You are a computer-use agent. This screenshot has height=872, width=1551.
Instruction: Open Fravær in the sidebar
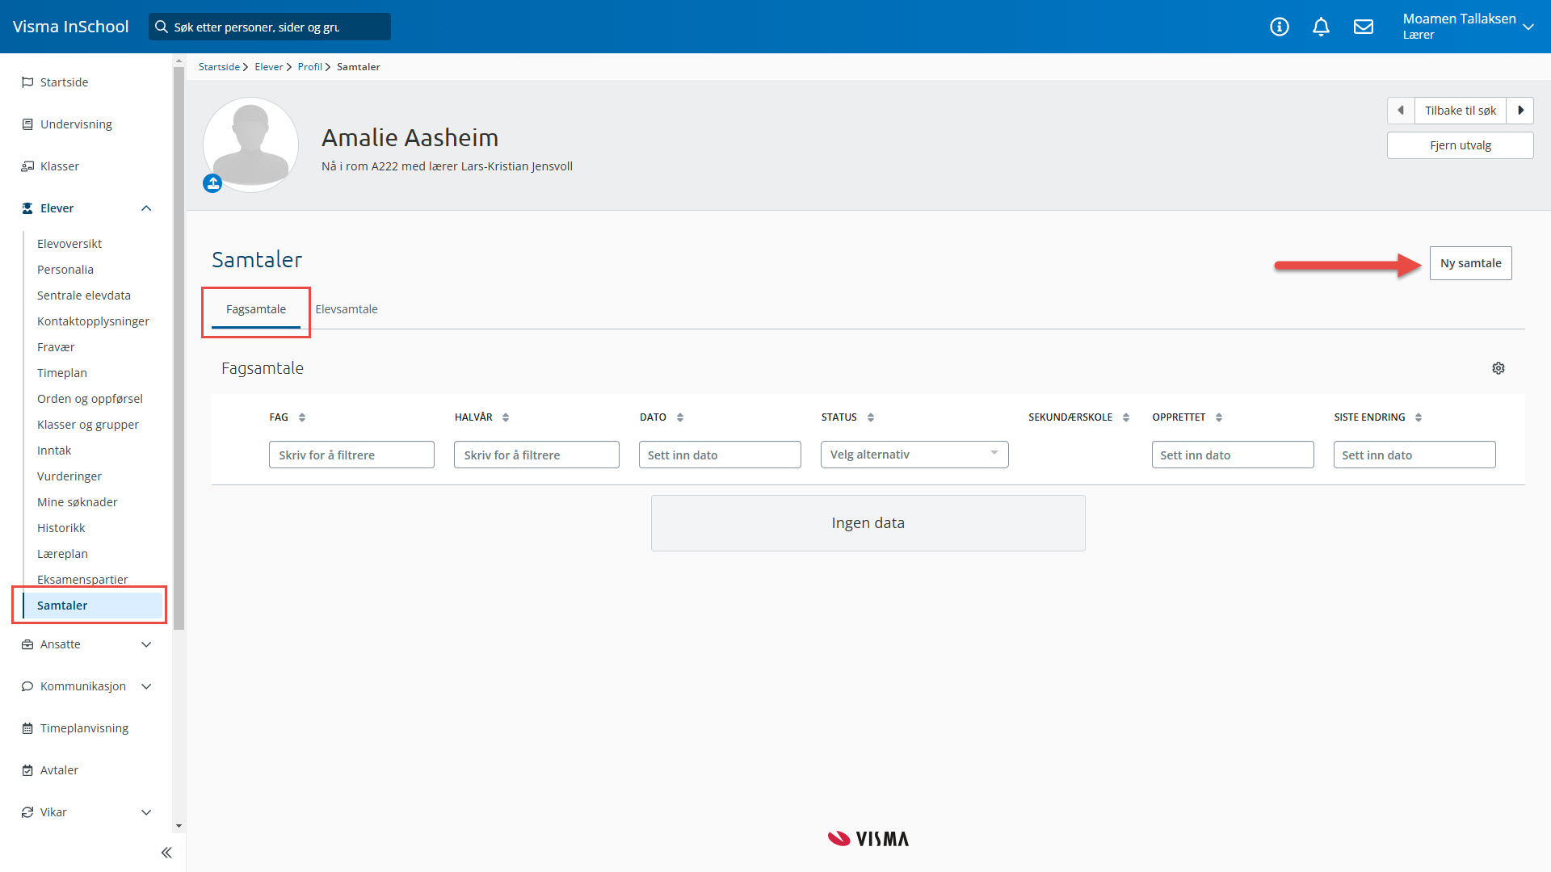(56, 347)
